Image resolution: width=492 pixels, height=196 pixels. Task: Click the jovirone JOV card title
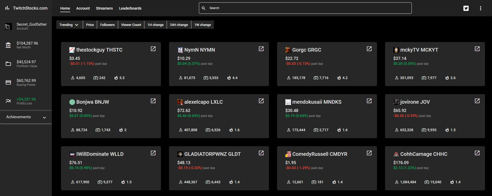415,102
